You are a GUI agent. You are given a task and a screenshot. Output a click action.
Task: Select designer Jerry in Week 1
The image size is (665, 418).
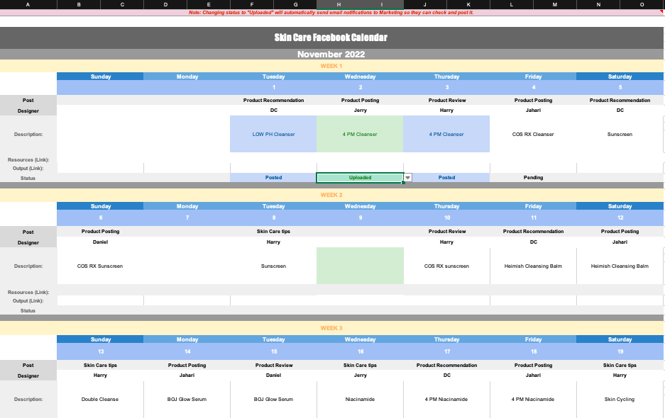(360, 110)
